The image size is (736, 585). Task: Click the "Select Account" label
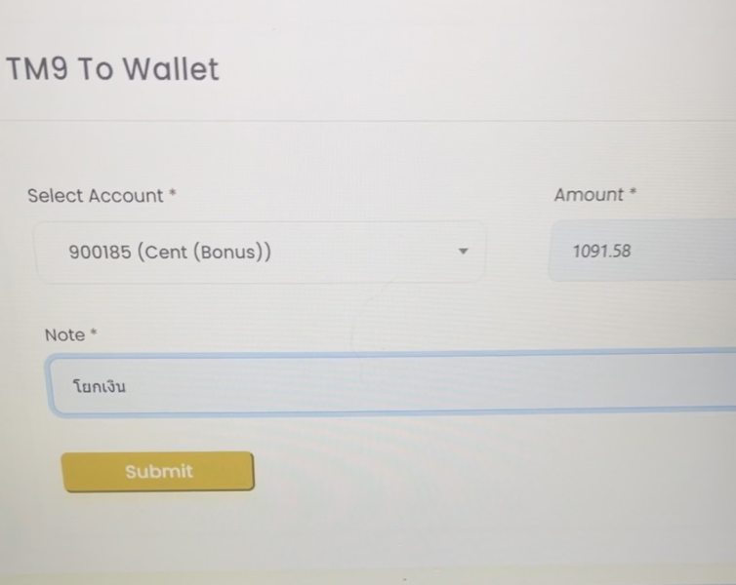[95, 195]
